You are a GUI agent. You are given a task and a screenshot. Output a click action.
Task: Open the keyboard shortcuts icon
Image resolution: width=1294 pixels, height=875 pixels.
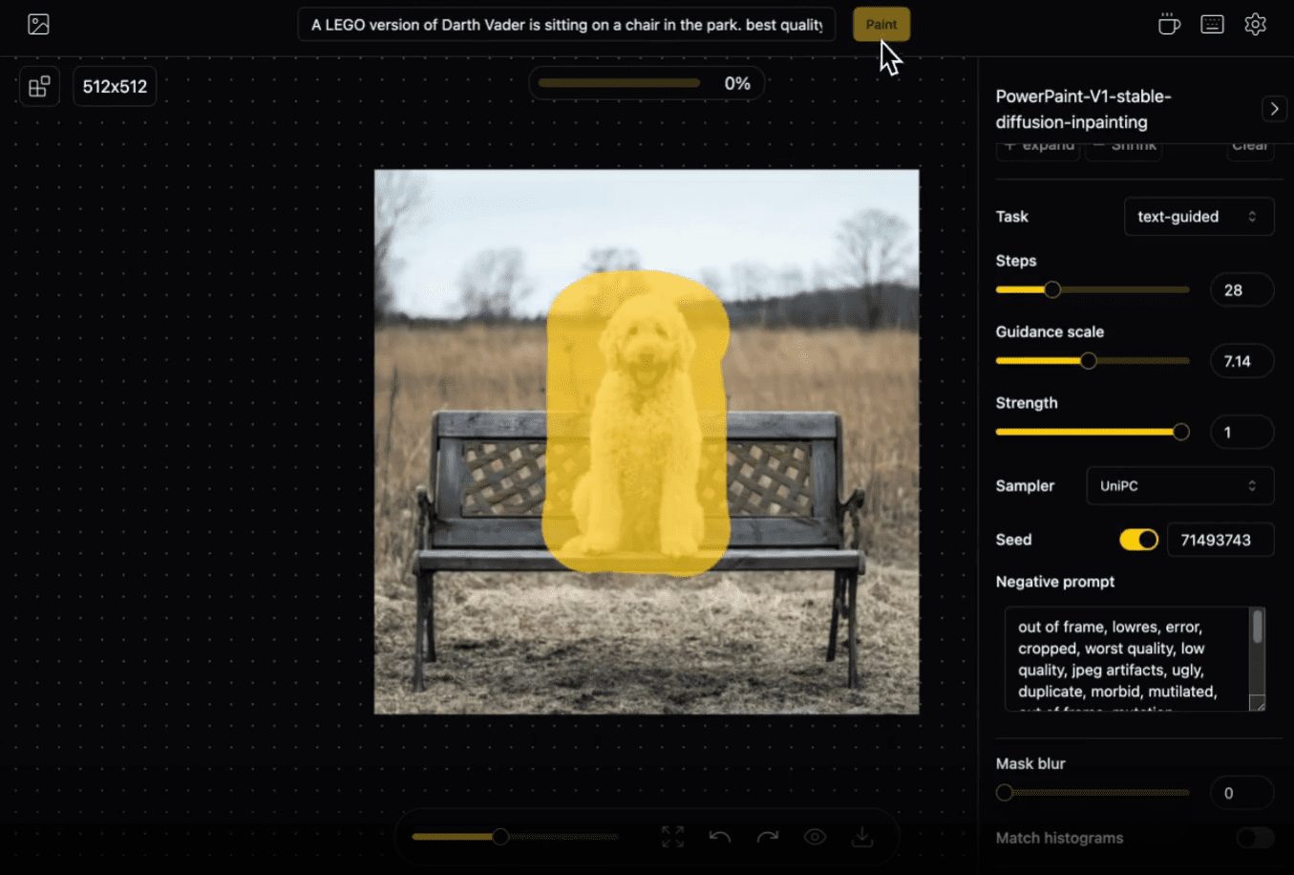pos(1212,25)
